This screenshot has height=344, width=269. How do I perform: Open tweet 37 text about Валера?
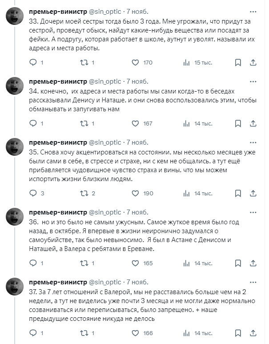pyautogui.click(x=133, y=306)
